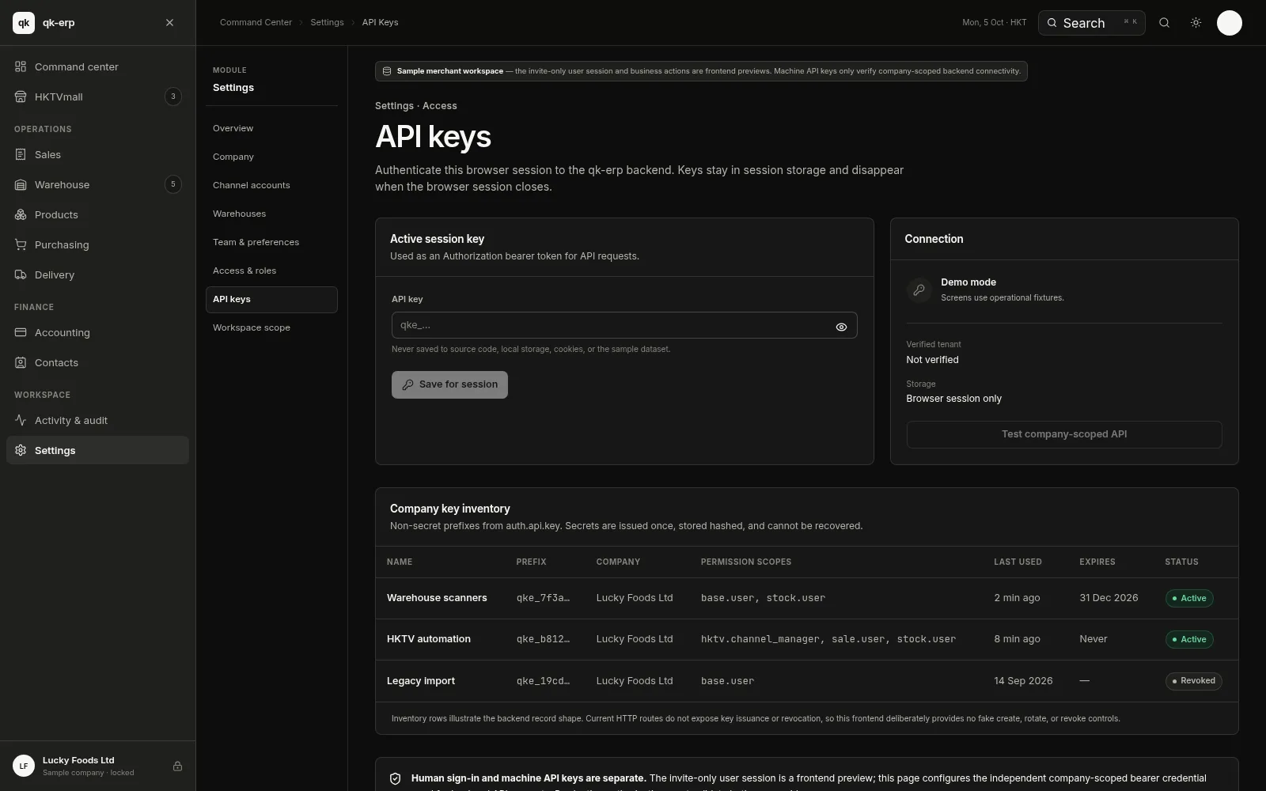Click the magnifier search icon in top bar

coord(1164,23)
